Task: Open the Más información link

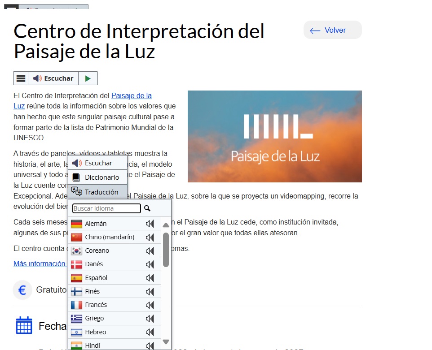Action: pyautogui.click(x=40, y=264)
